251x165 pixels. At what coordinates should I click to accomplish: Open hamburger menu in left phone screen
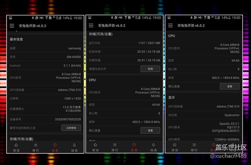tap(12, 26)
